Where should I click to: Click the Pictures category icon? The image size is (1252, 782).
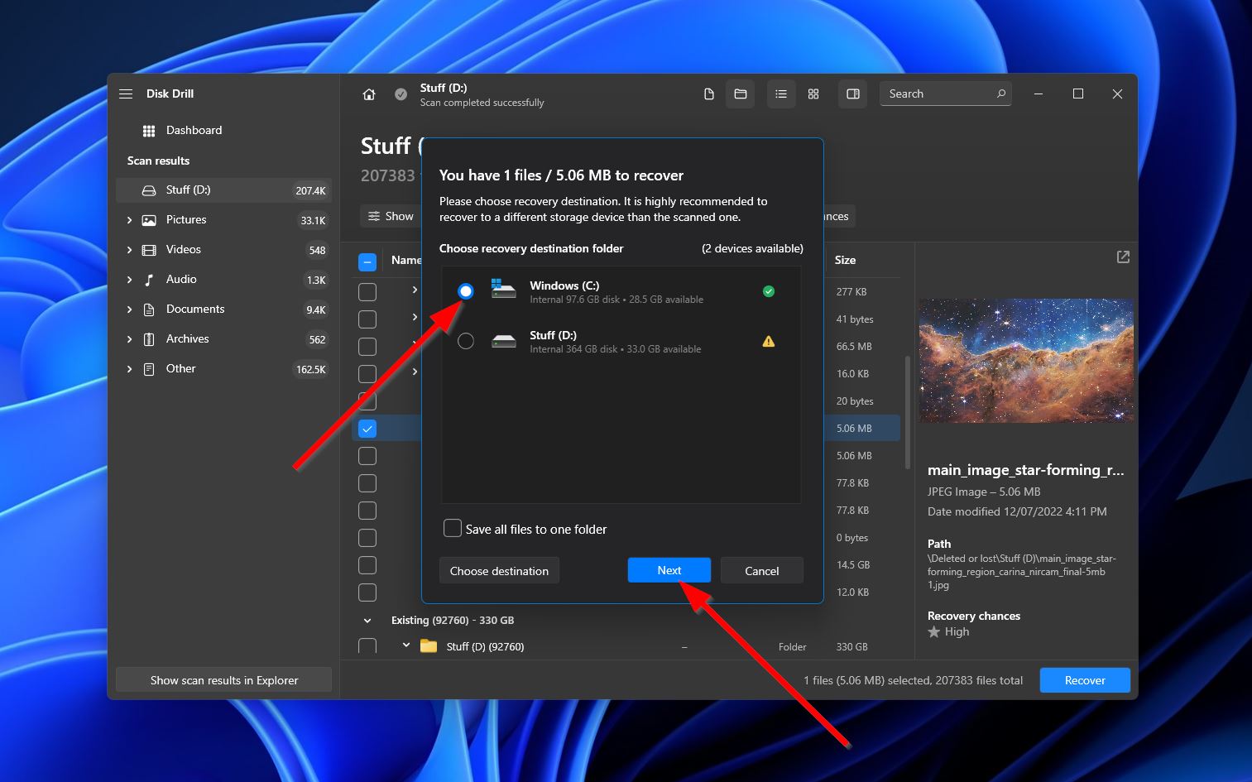[x=149, y=220]
